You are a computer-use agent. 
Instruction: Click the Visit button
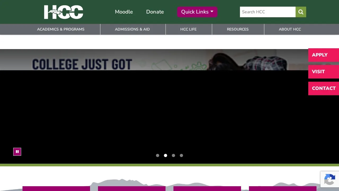coord(324,72)
